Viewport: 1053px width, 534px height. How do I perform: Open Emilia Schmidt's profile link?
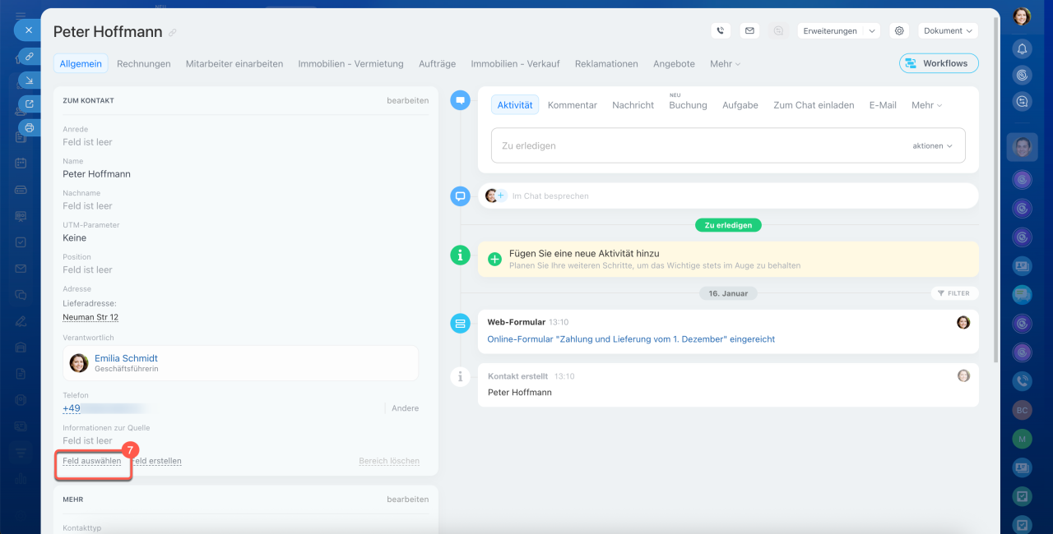[x=126, y=358]
